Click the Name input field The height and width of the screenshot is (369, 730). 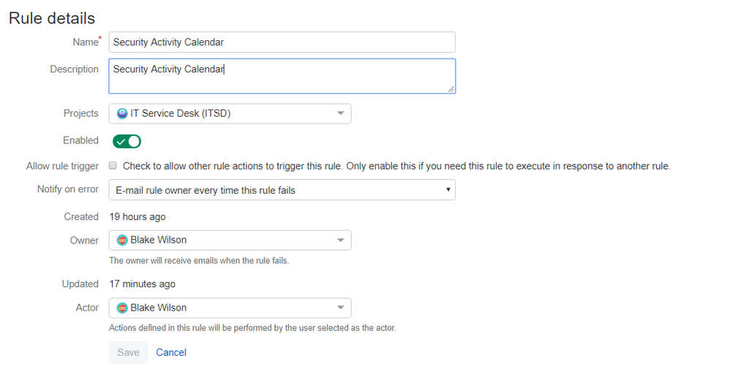pos(282,42)
